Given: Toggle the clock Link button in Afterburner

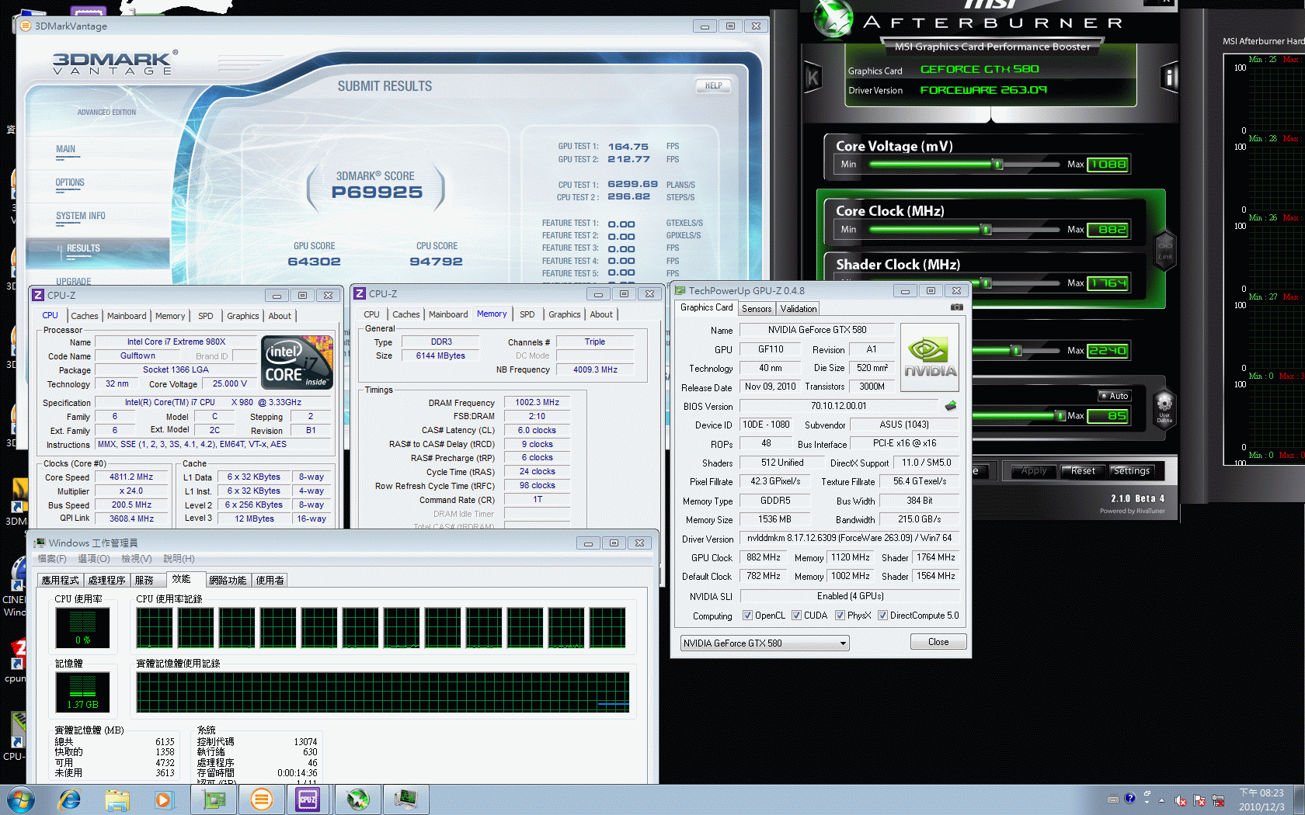Looking at the screenshot, I should 1165,251.
